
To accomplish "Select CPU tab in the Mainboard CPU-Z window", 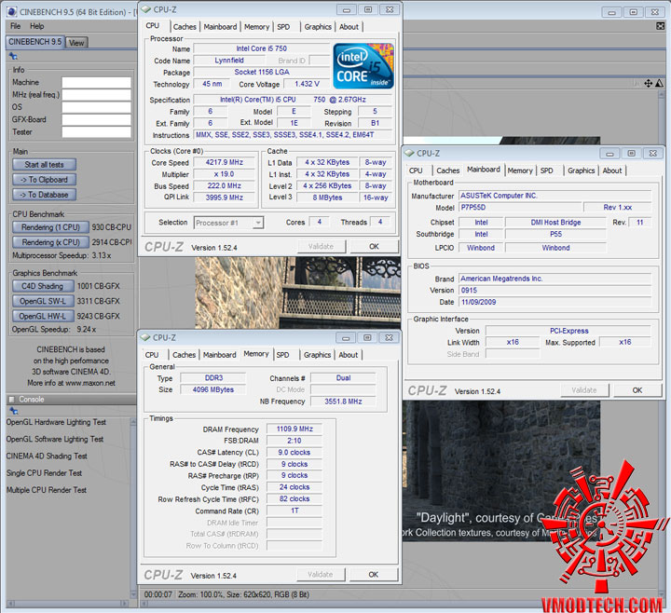I will click(416, 170).
